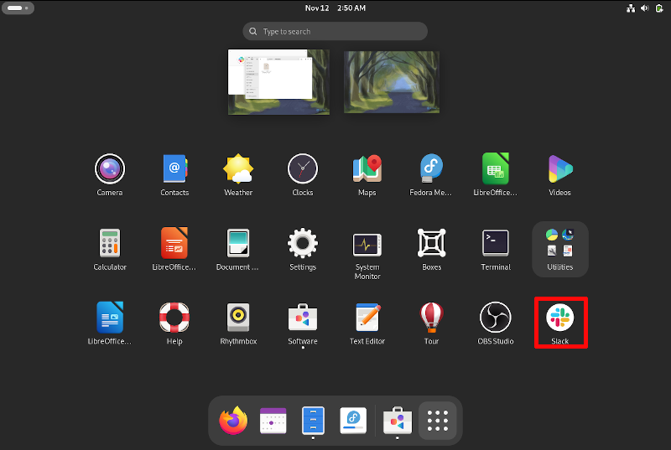Launch Fedora Media Writer
The width and height of the screenshot is (671, 450).
pyautogui.click(x=431, y=169)
